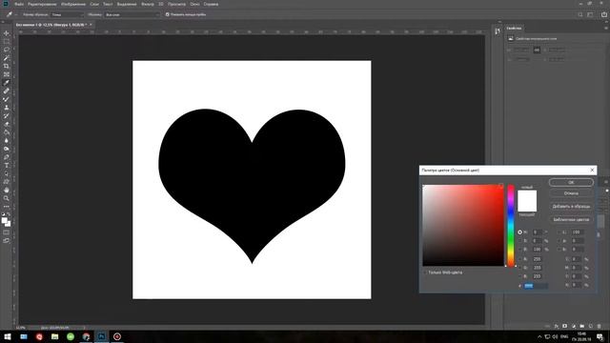Screen dimensions: 610x343
Task: Click Библиотеки цветов button
Action: (571, 220)
